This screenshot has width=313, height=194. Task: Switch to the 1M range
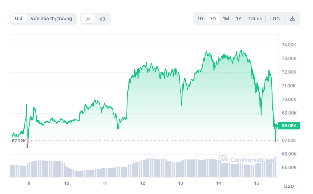226,18
